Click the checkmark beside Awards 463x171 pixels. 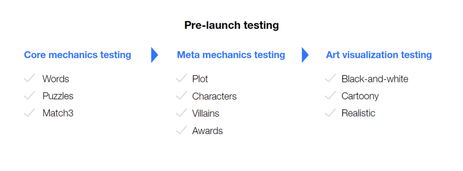[181, 130]
